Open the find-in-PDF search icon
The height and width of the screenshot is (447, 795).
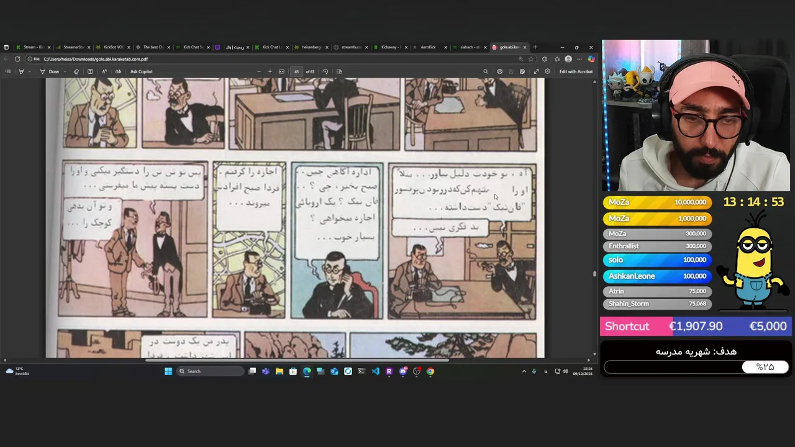pos(486,71)
